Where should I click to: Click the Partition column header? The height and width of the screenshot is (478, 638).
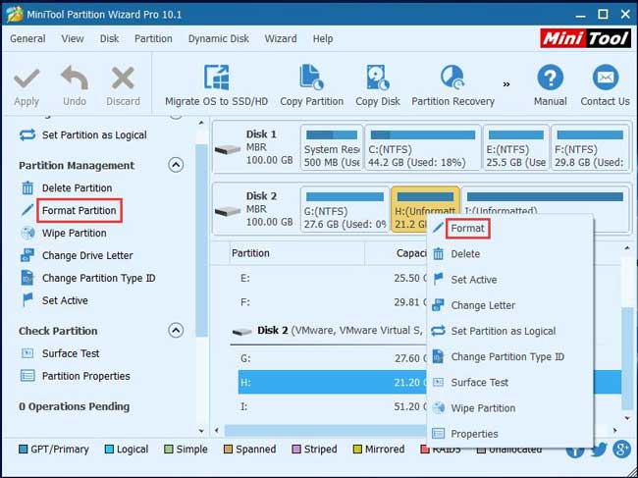coord(250,253)
